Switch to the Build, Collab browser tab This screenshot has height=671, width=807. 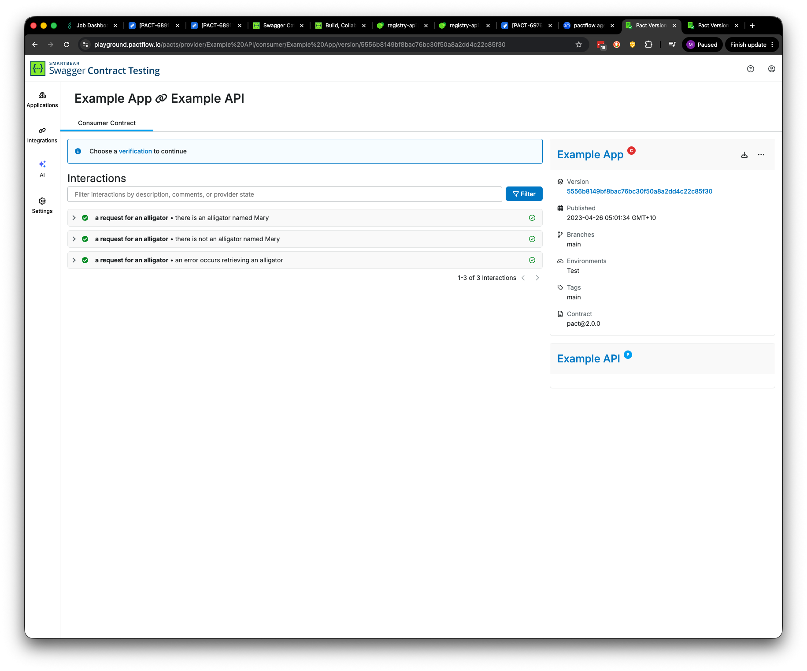pos(341,26)
